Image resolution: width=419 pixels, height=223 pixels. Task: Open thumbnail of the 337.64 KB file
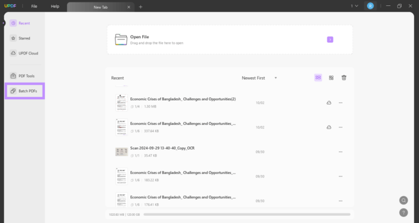click(122, 127)
